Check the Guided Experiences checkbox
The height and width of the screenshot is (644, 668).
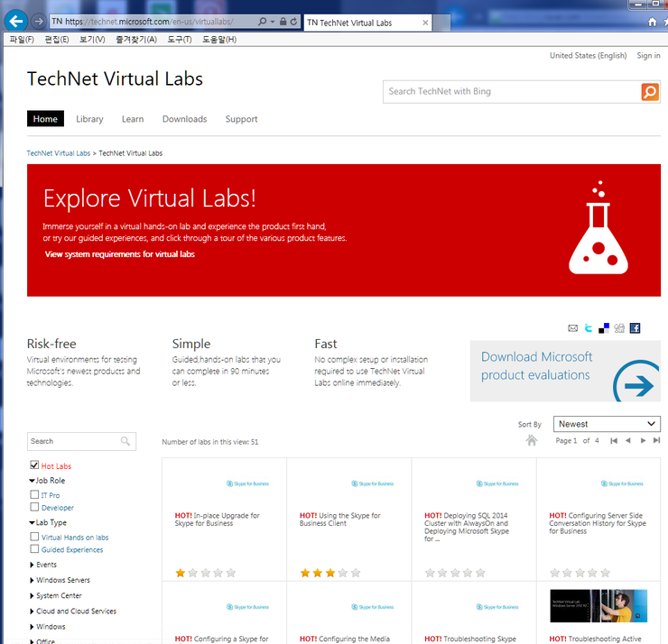[34, 548]
